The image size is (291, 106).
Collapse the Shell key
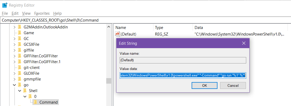20,91
